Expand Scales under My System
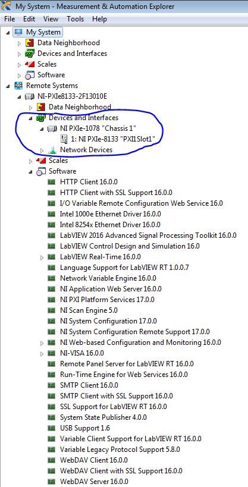This screenshot has width=248, height=487. tap(19, 65)
